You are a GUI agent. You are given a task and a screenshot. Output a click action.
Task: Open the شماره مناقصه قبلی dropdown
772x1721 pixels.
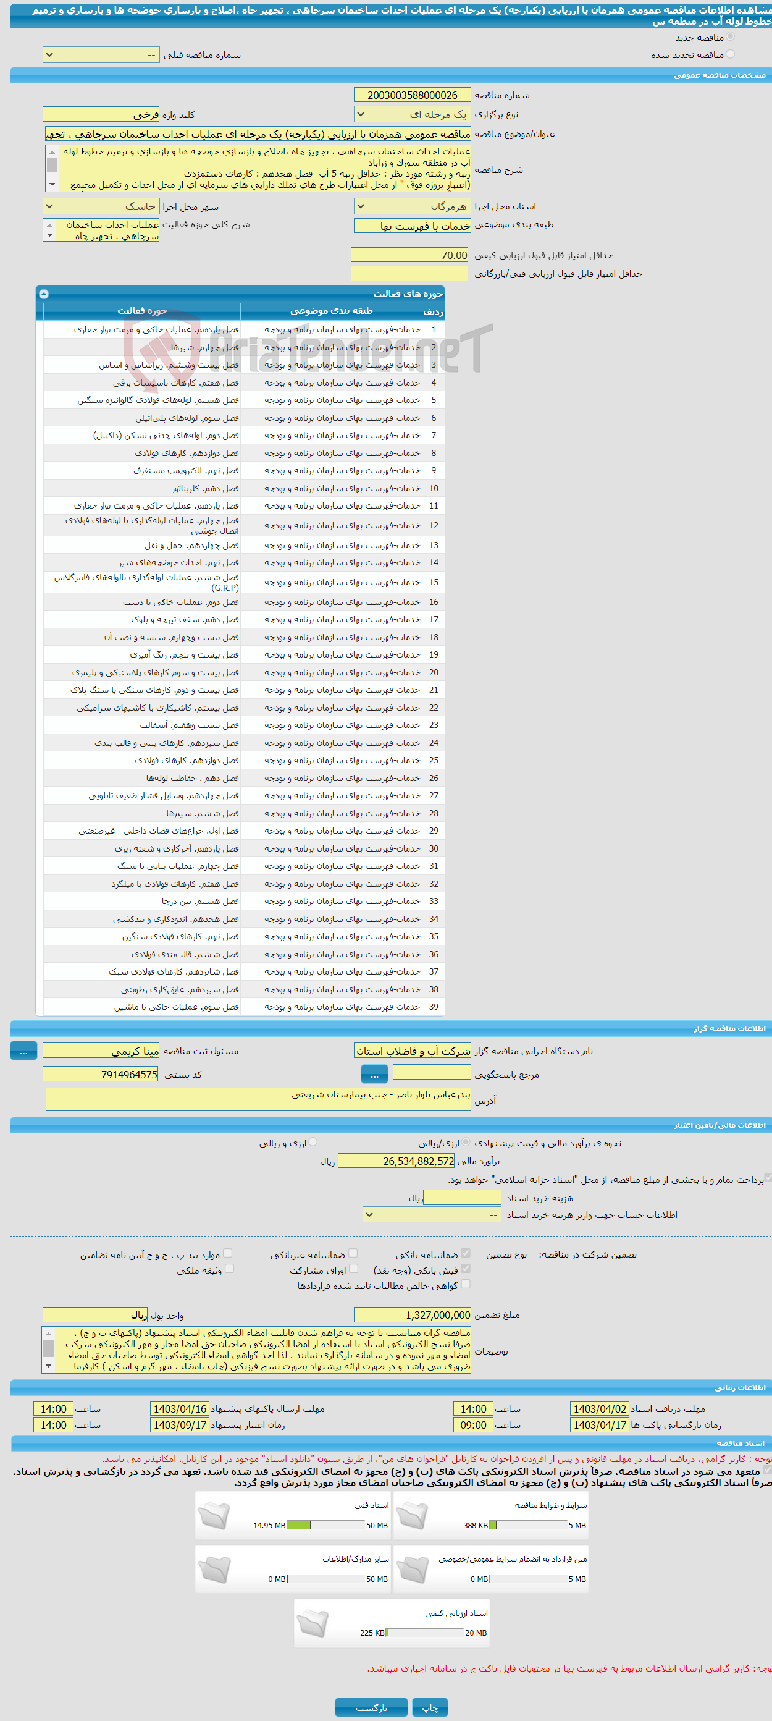click(x=101, y=55)
